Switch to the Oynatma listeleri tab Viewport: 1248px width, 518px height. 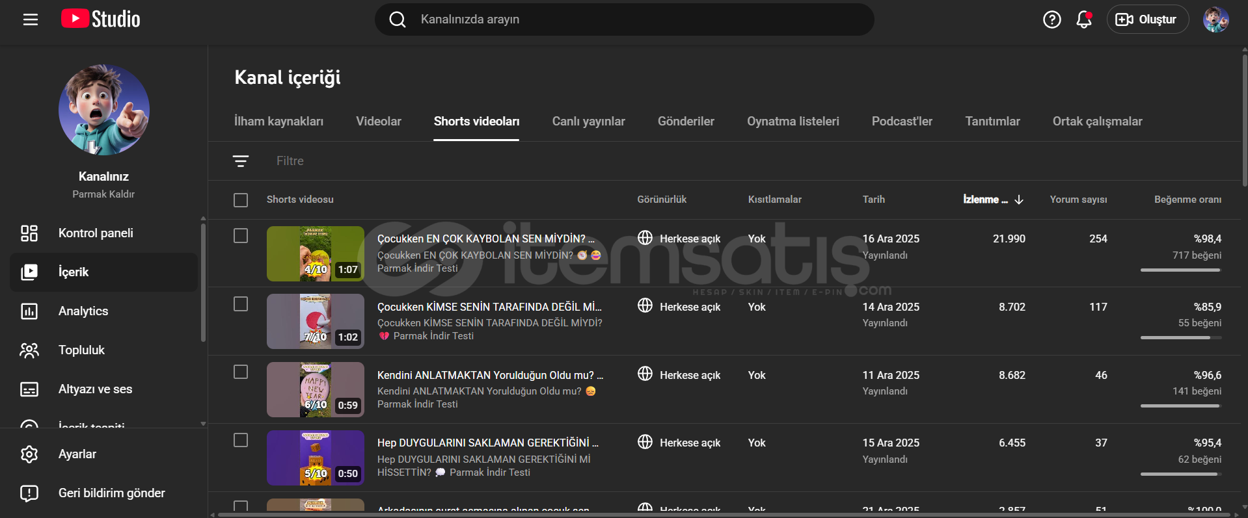tap(793, 122)
